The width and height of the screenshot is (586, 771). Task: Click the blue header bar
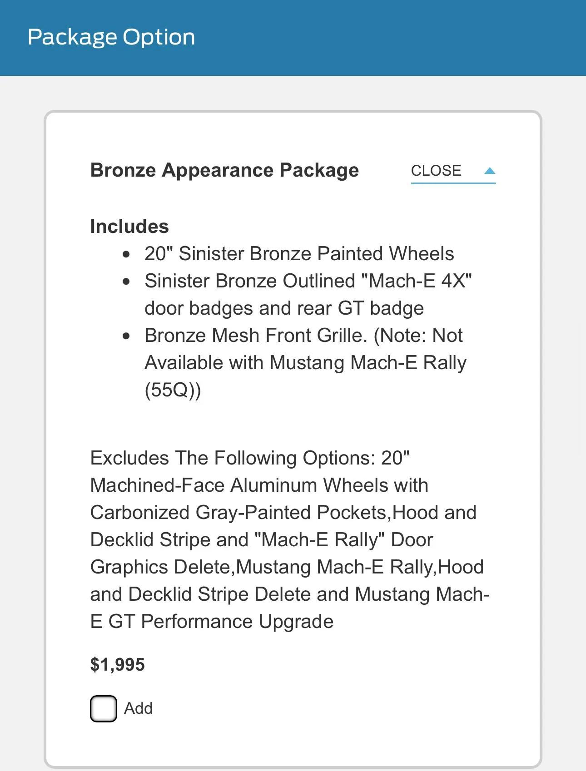tap(293, 38)
